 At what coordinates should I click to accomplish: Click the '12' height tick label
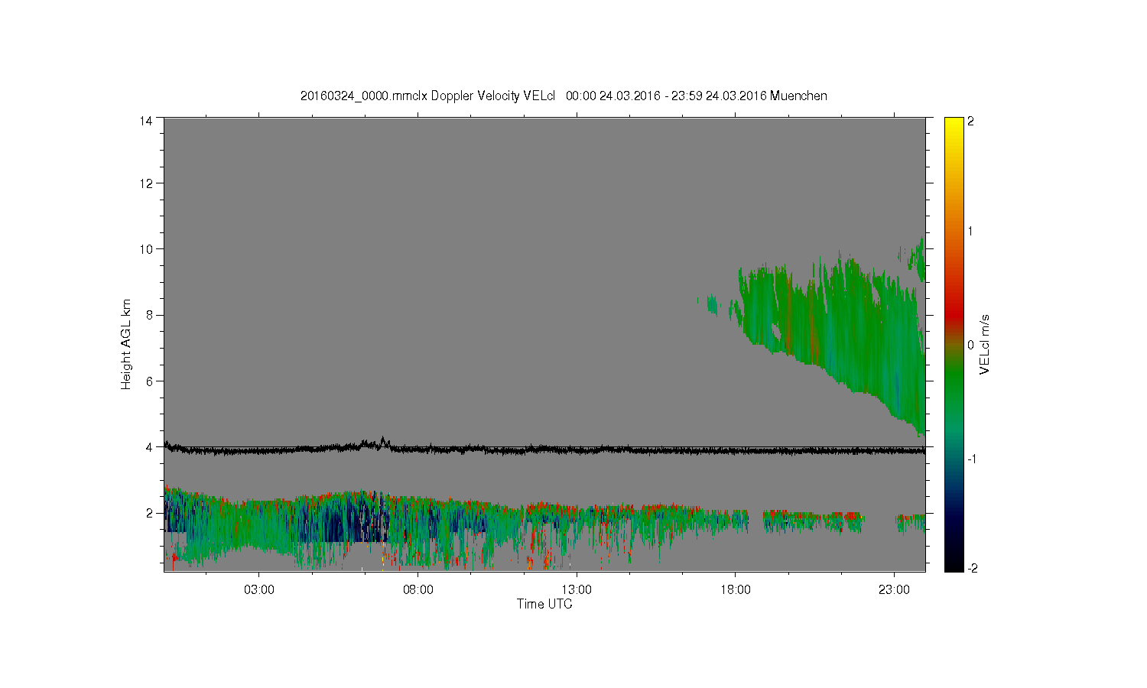tap(146, 183)
